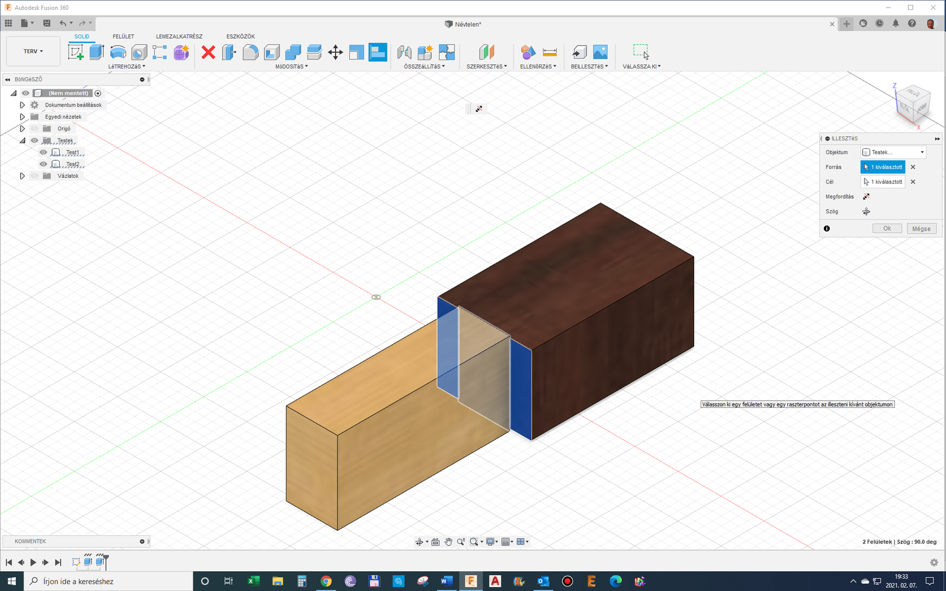Select the Press Pull tool
946x591 pixels.
click(x=229, y=52)
